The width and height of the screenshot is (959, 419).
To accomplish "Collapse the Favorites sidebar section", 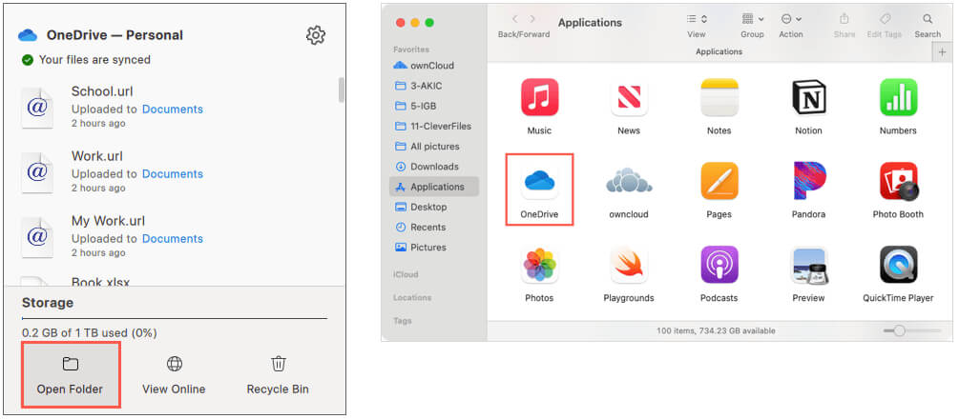I will click(411, 50).
